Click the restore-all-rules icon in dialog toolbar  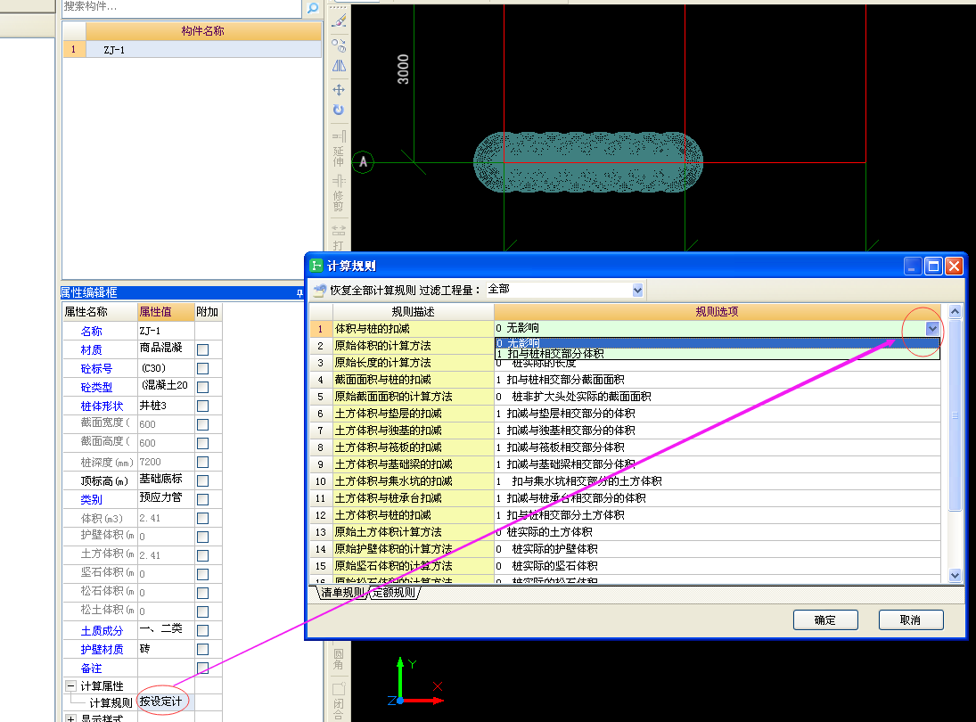point(320,290)
